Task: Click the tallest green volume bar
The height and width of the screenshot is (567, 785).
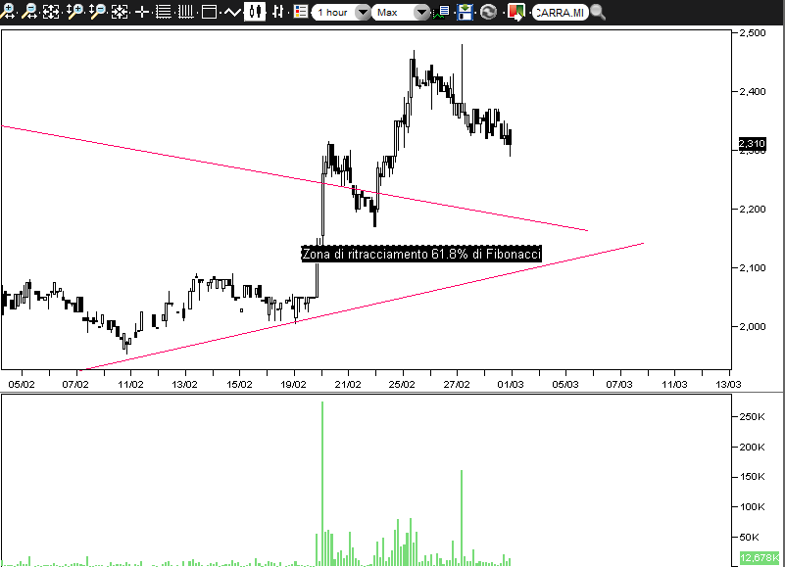Action: pos(322,484)
